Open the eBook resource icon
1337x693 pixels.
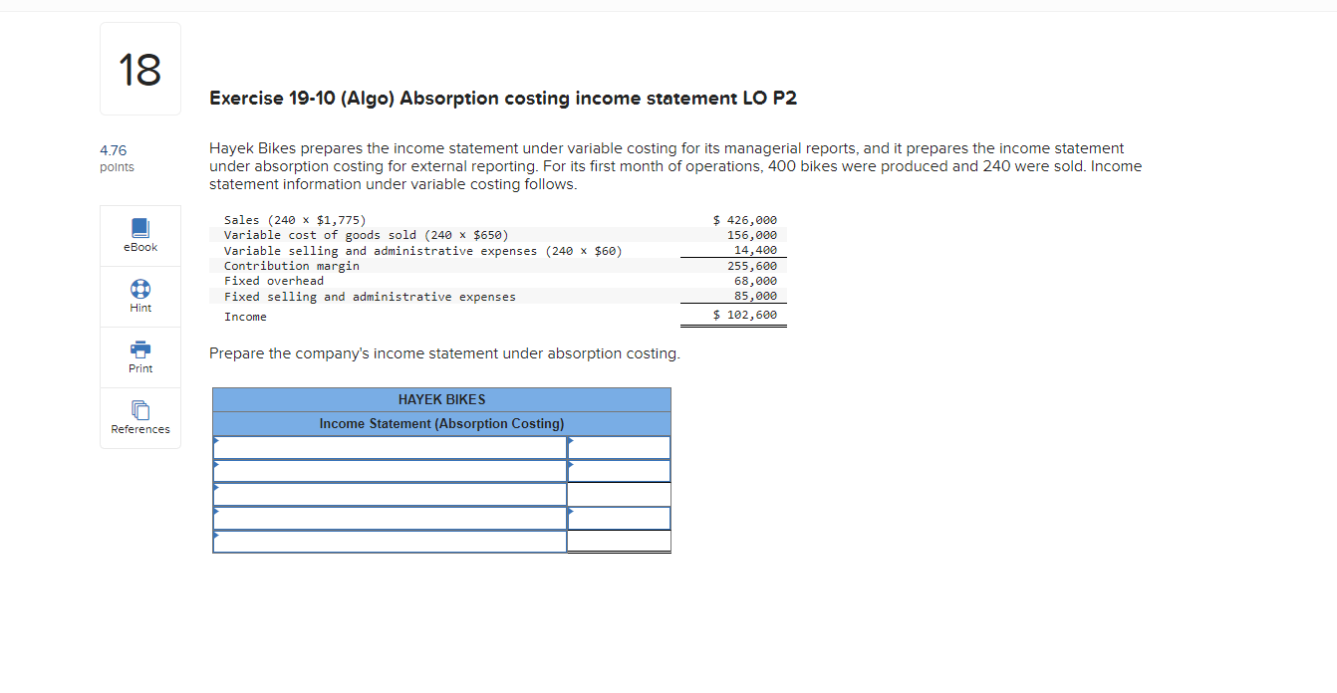(x=140, y=228)
